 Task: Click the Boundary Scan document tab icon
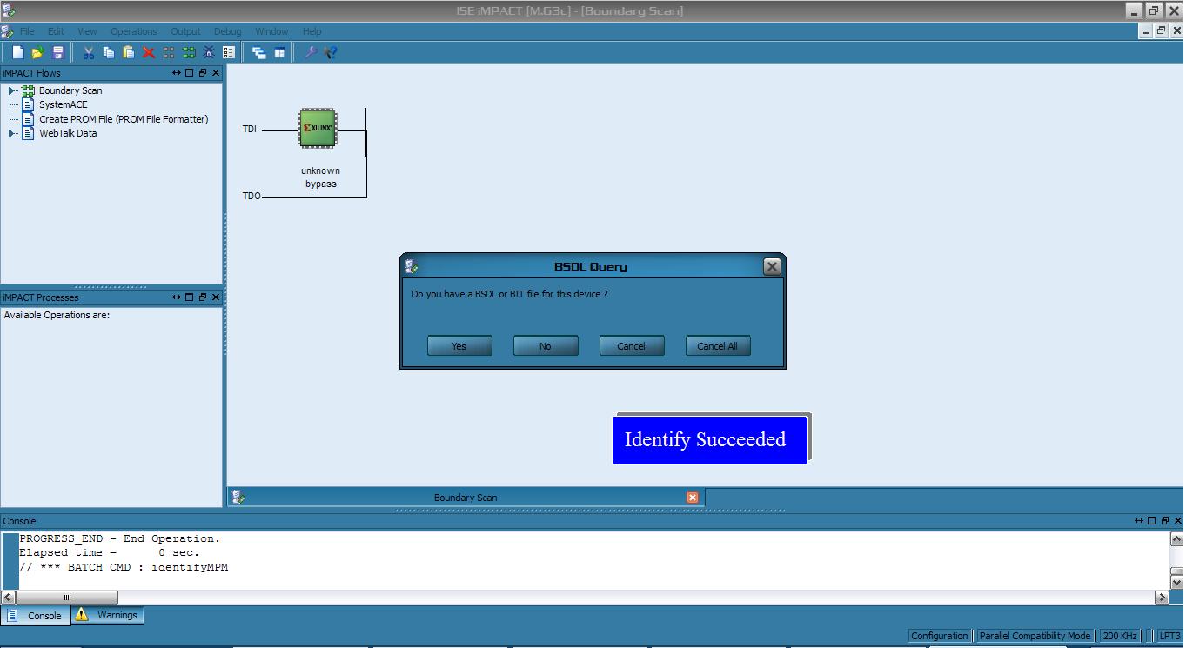[238, 497]
